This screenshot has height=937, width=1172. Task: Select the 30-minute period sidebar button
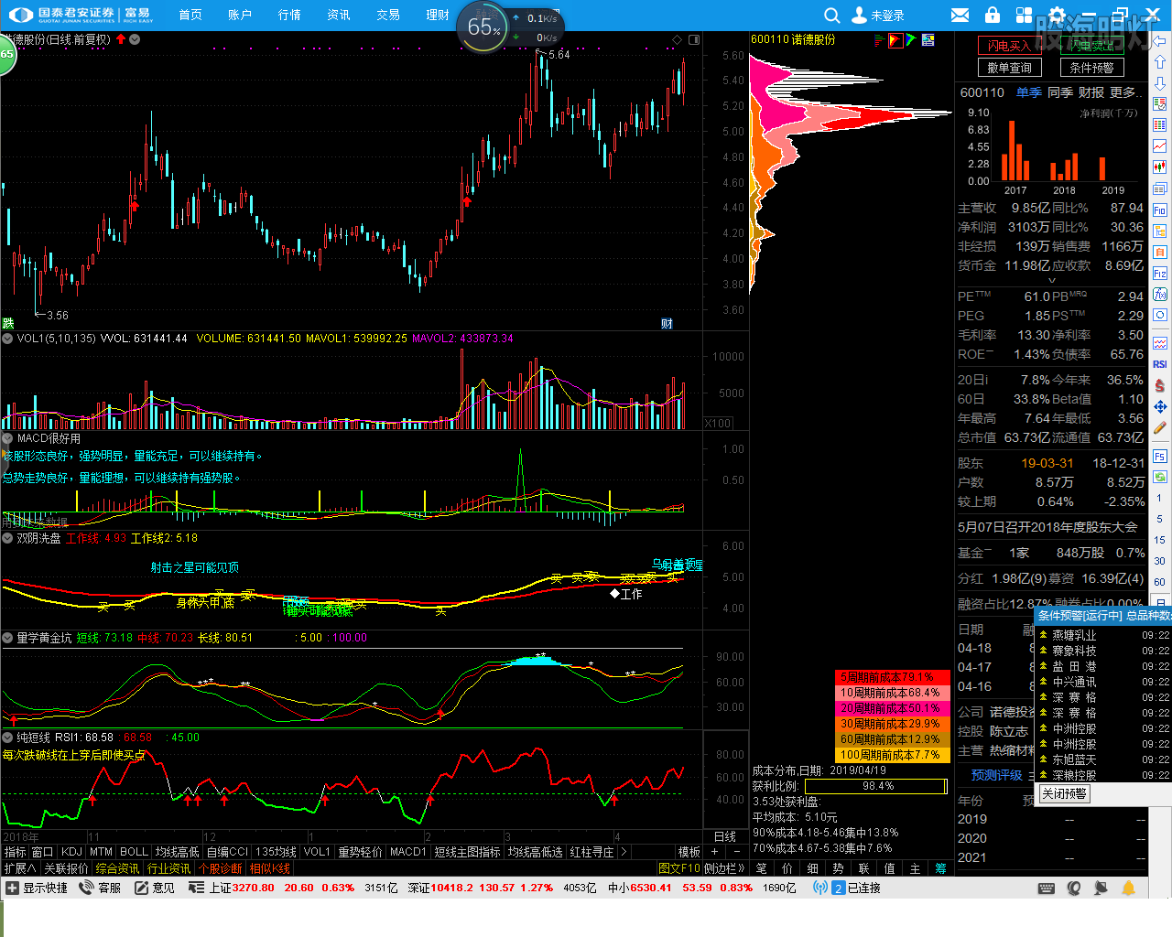[1159, 561]
